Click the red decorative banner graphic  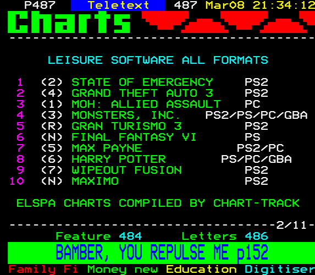[x=228, y=22]
